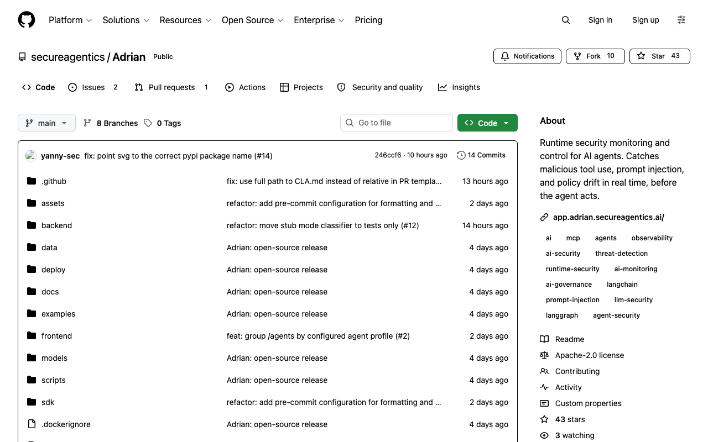Image resolution: width=708 pixels, height=442 pixels.
Task: Open the .dockerignore file name
Action: [66, 424]
